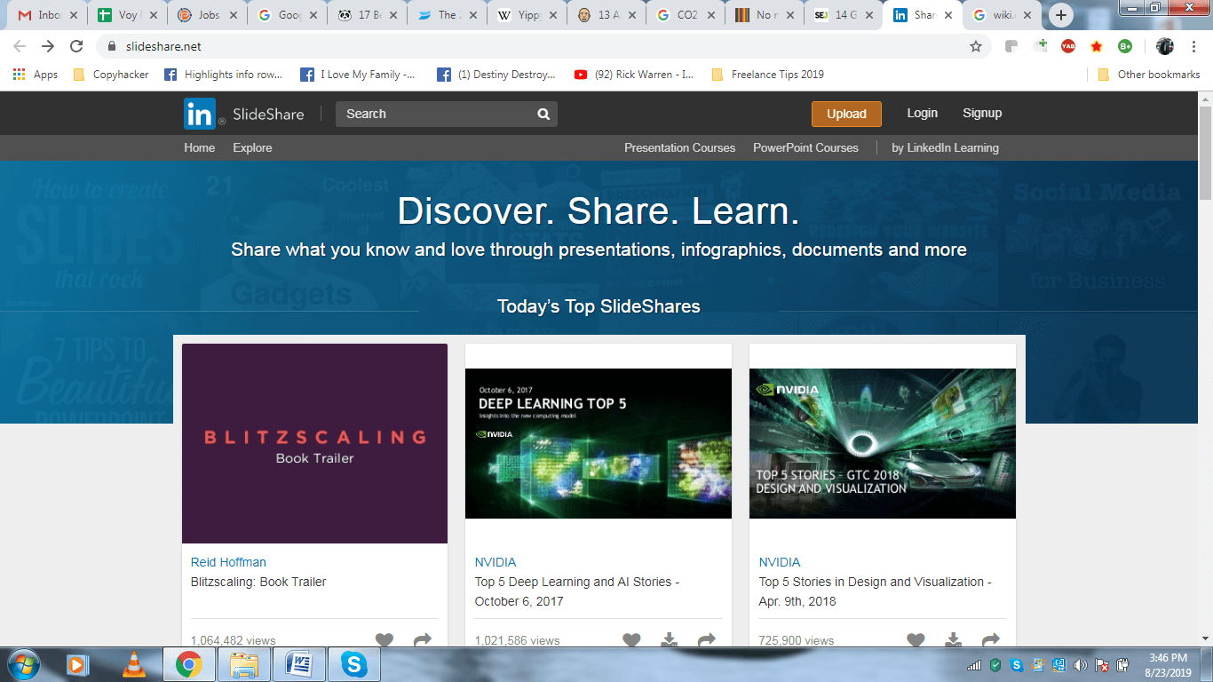Go forward in browser history

[x=48, y=46]
